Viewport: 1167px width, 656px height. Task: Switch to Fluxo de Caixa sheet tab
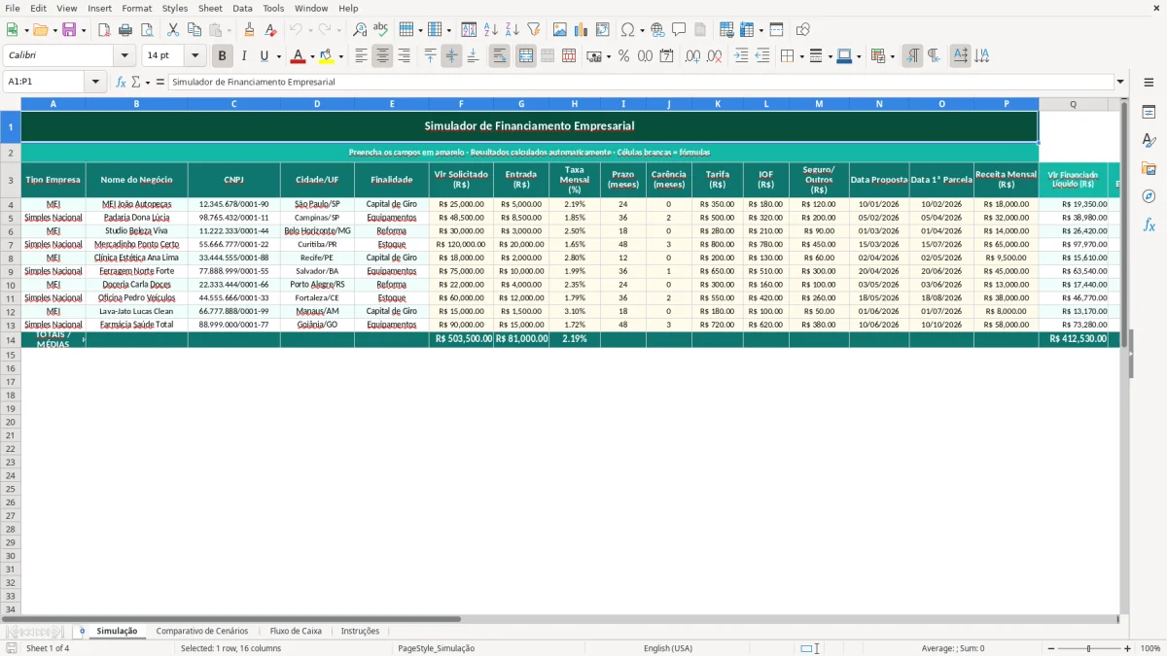click(x=296, y=631)
